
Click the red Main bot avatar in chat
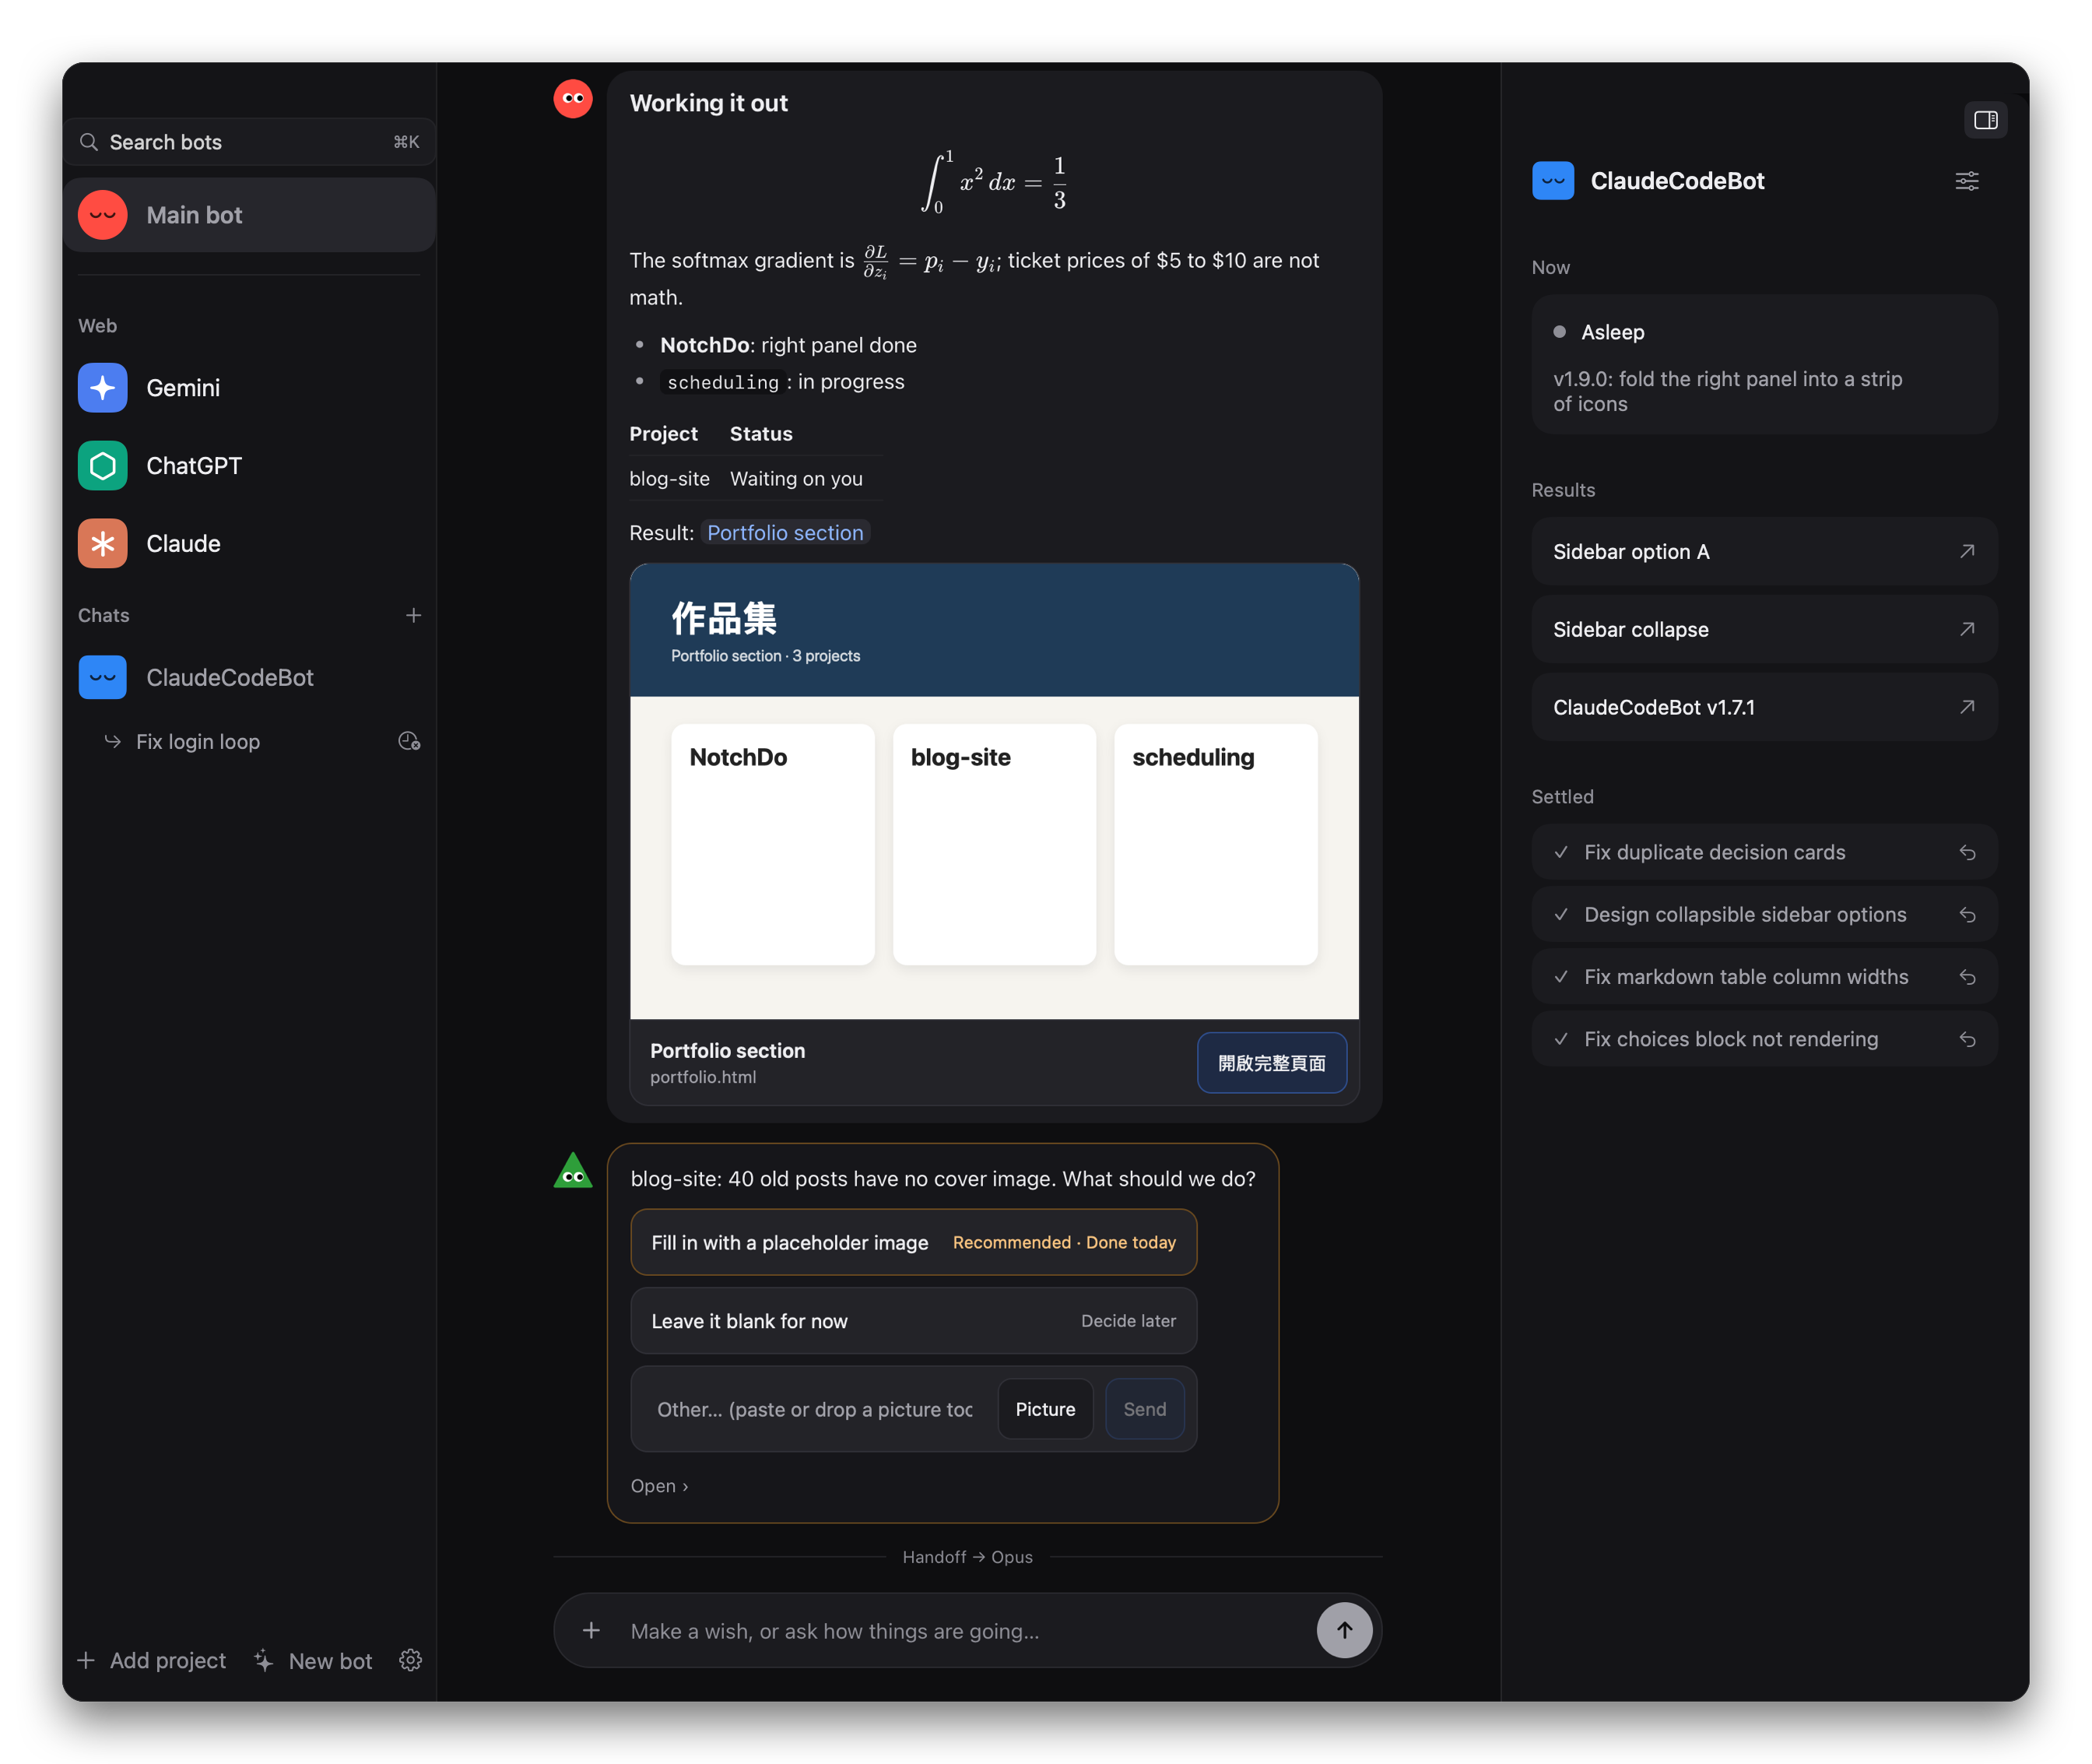click(573, 99)
